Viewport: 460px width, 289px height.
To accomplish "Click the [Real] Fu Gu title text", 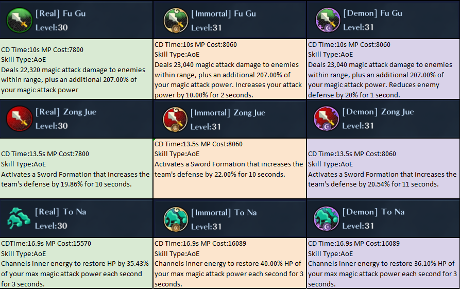I will point(60,13).
